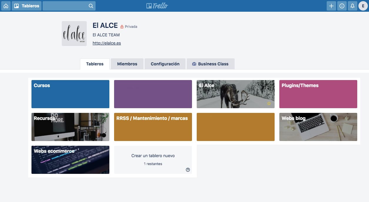Open the account avatar E menu
The height and width of the screenshot is (202, 369).
[x=363, y=6]
